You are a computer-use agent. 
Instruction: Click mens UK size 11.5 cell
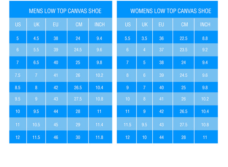(x=36, y=137)
